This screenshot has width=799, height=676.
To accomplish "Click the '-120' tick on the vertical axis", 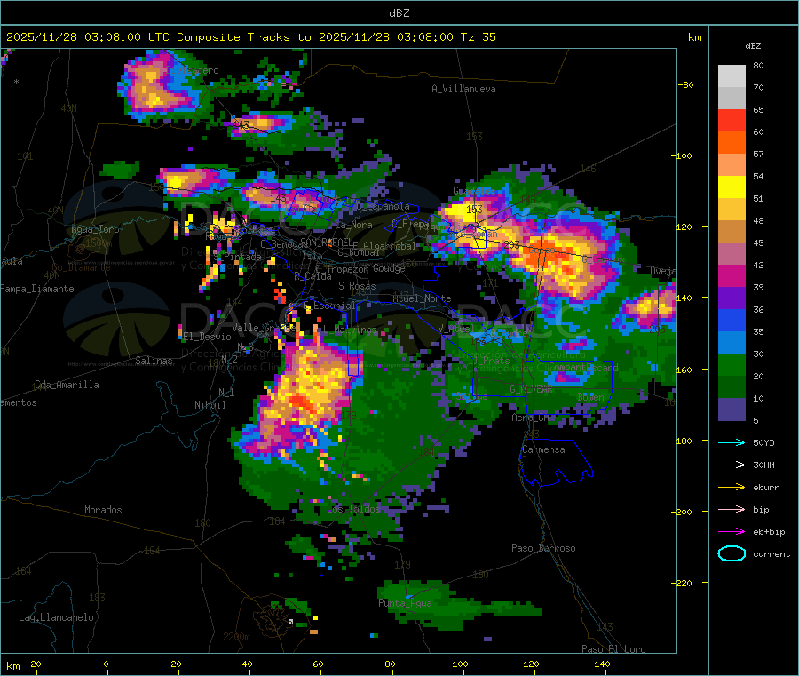I will tap(683, 227).
